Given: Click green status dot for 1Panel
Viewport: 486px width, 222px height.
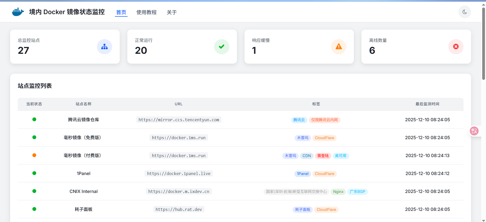Looking at the screenshot, I should click(x=34, y=173).
